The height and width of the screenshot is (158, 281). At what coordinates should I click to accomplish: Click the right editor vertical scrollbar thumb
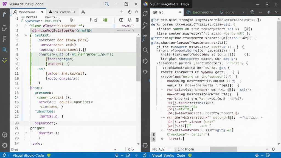click(279, 50)
